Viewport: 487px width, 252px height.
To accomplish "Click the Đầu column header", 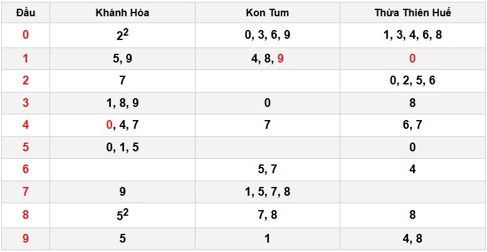I will pyautogui.click(x=26, y=13).
